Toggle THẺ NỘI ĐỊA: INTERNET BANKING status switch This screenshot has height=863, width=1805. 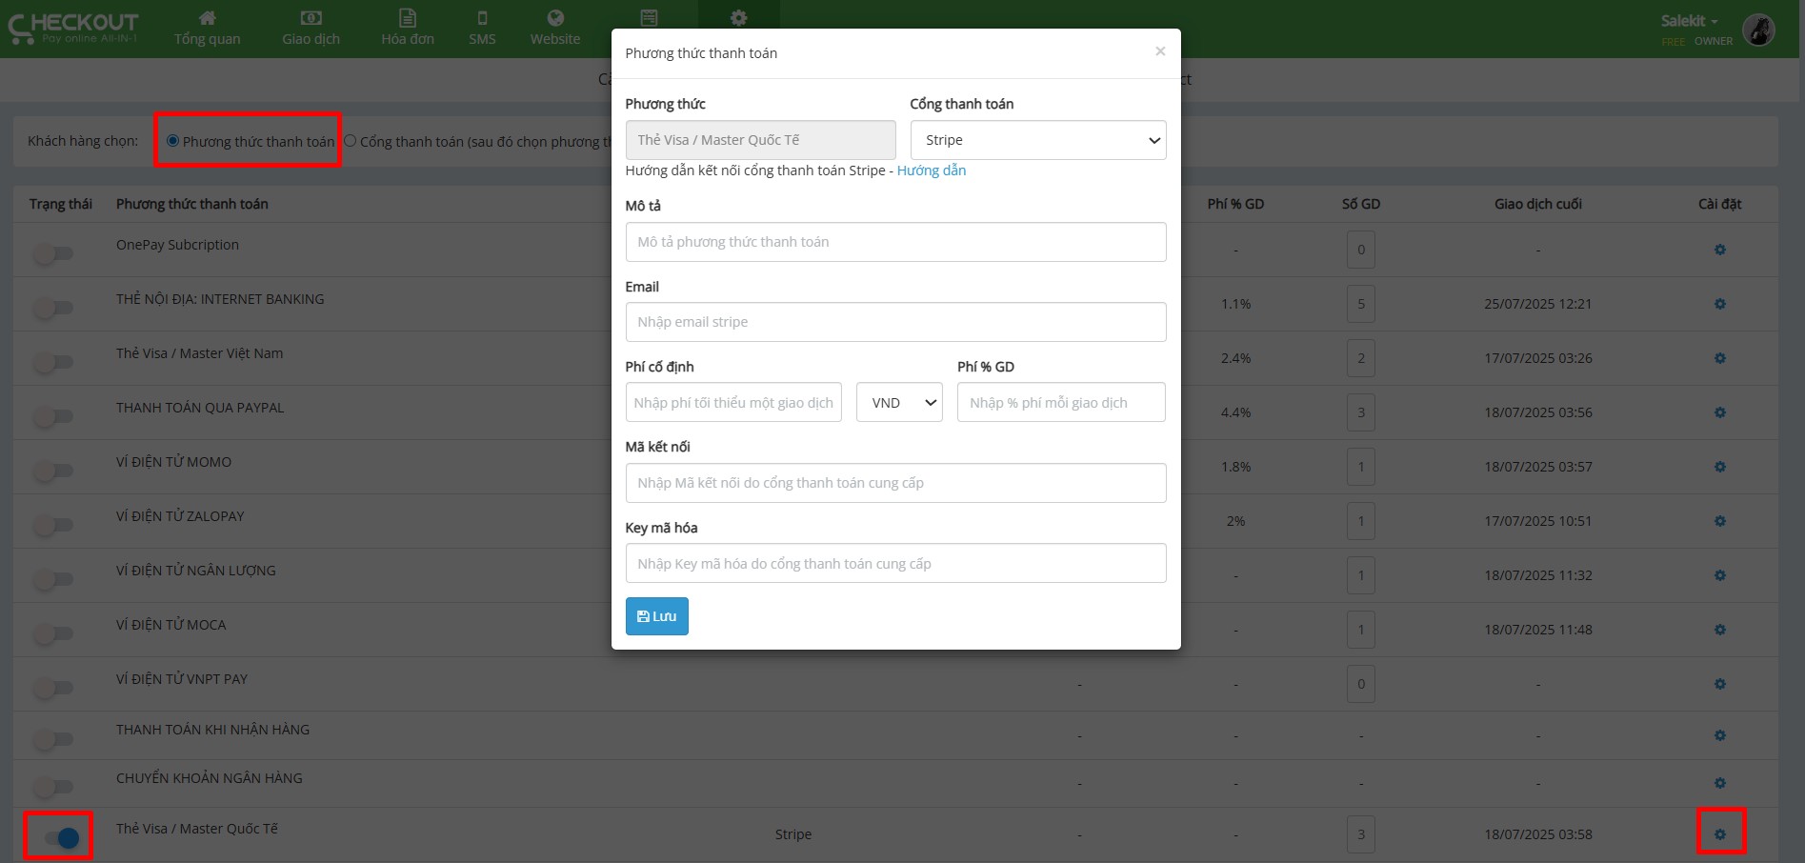coord(53,308)
